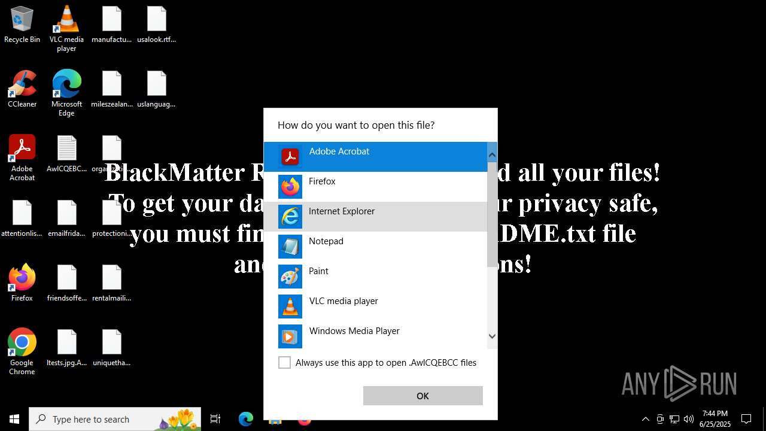The width and height of the screenshot is (766, 431).
Task: Select the mileszealan... desktop file
Action: click(111, 90)
